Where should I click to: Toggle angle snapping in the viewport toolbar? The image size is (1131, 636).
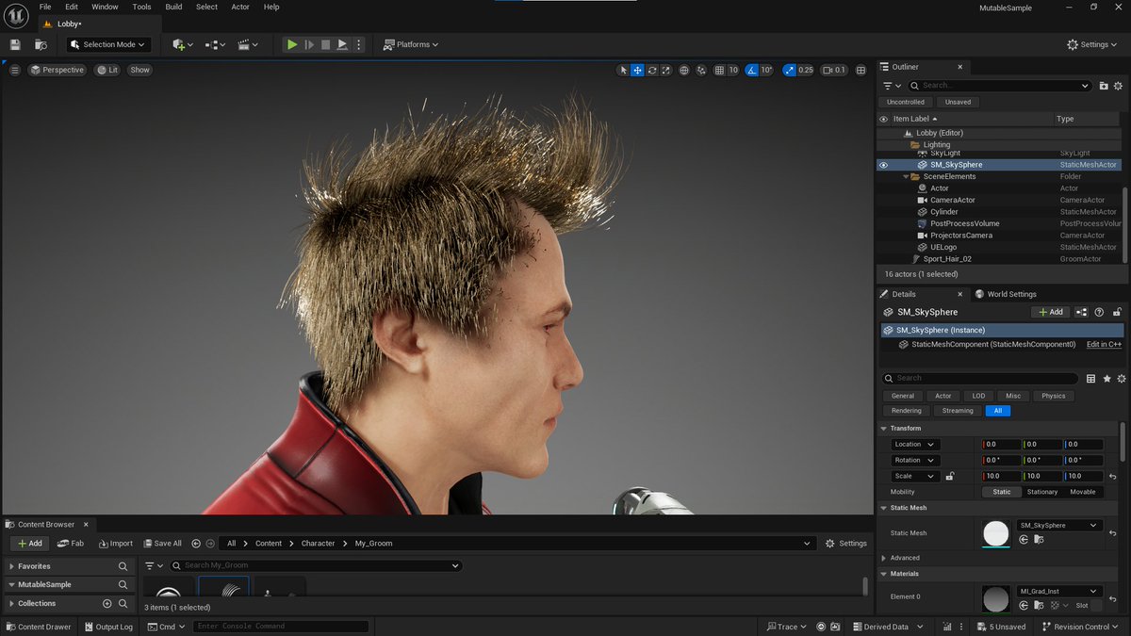point(751,70)
